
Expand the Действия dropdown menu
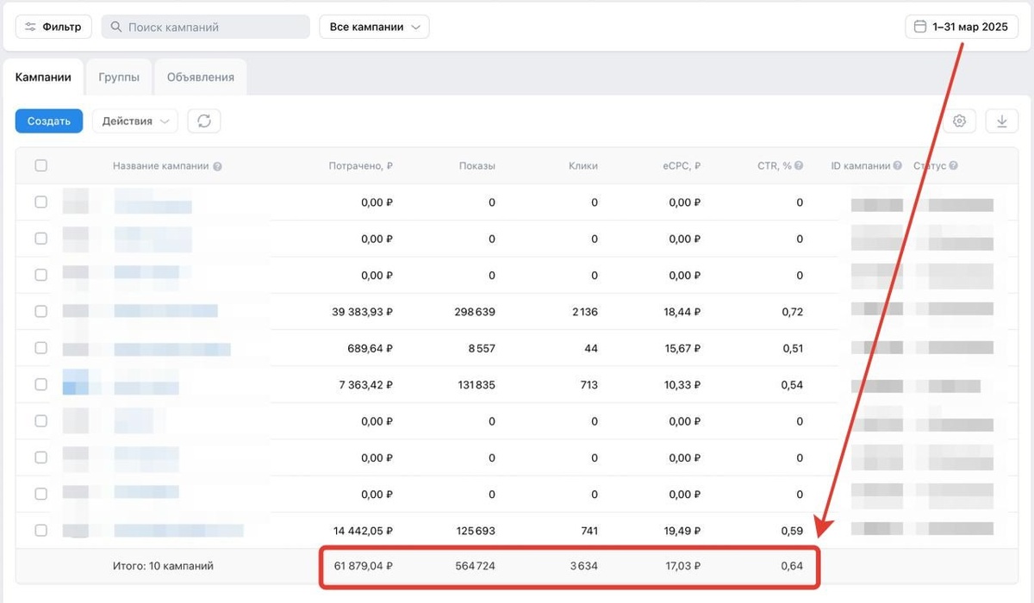134,121
